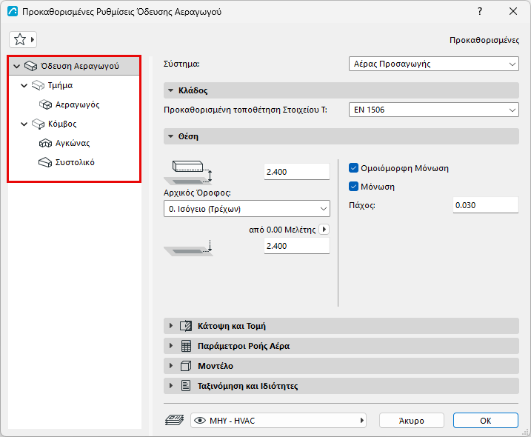Image resolution: width=531 pixels, height=437 pixels.
Task: Click the elevation-from-reference-level icon
Action: tap(188, 247)
